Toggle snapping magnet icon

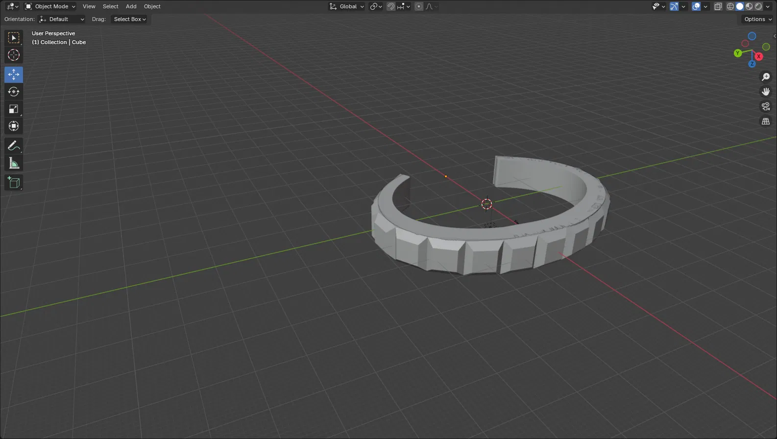pyautogui.click(x=391, y=6)
